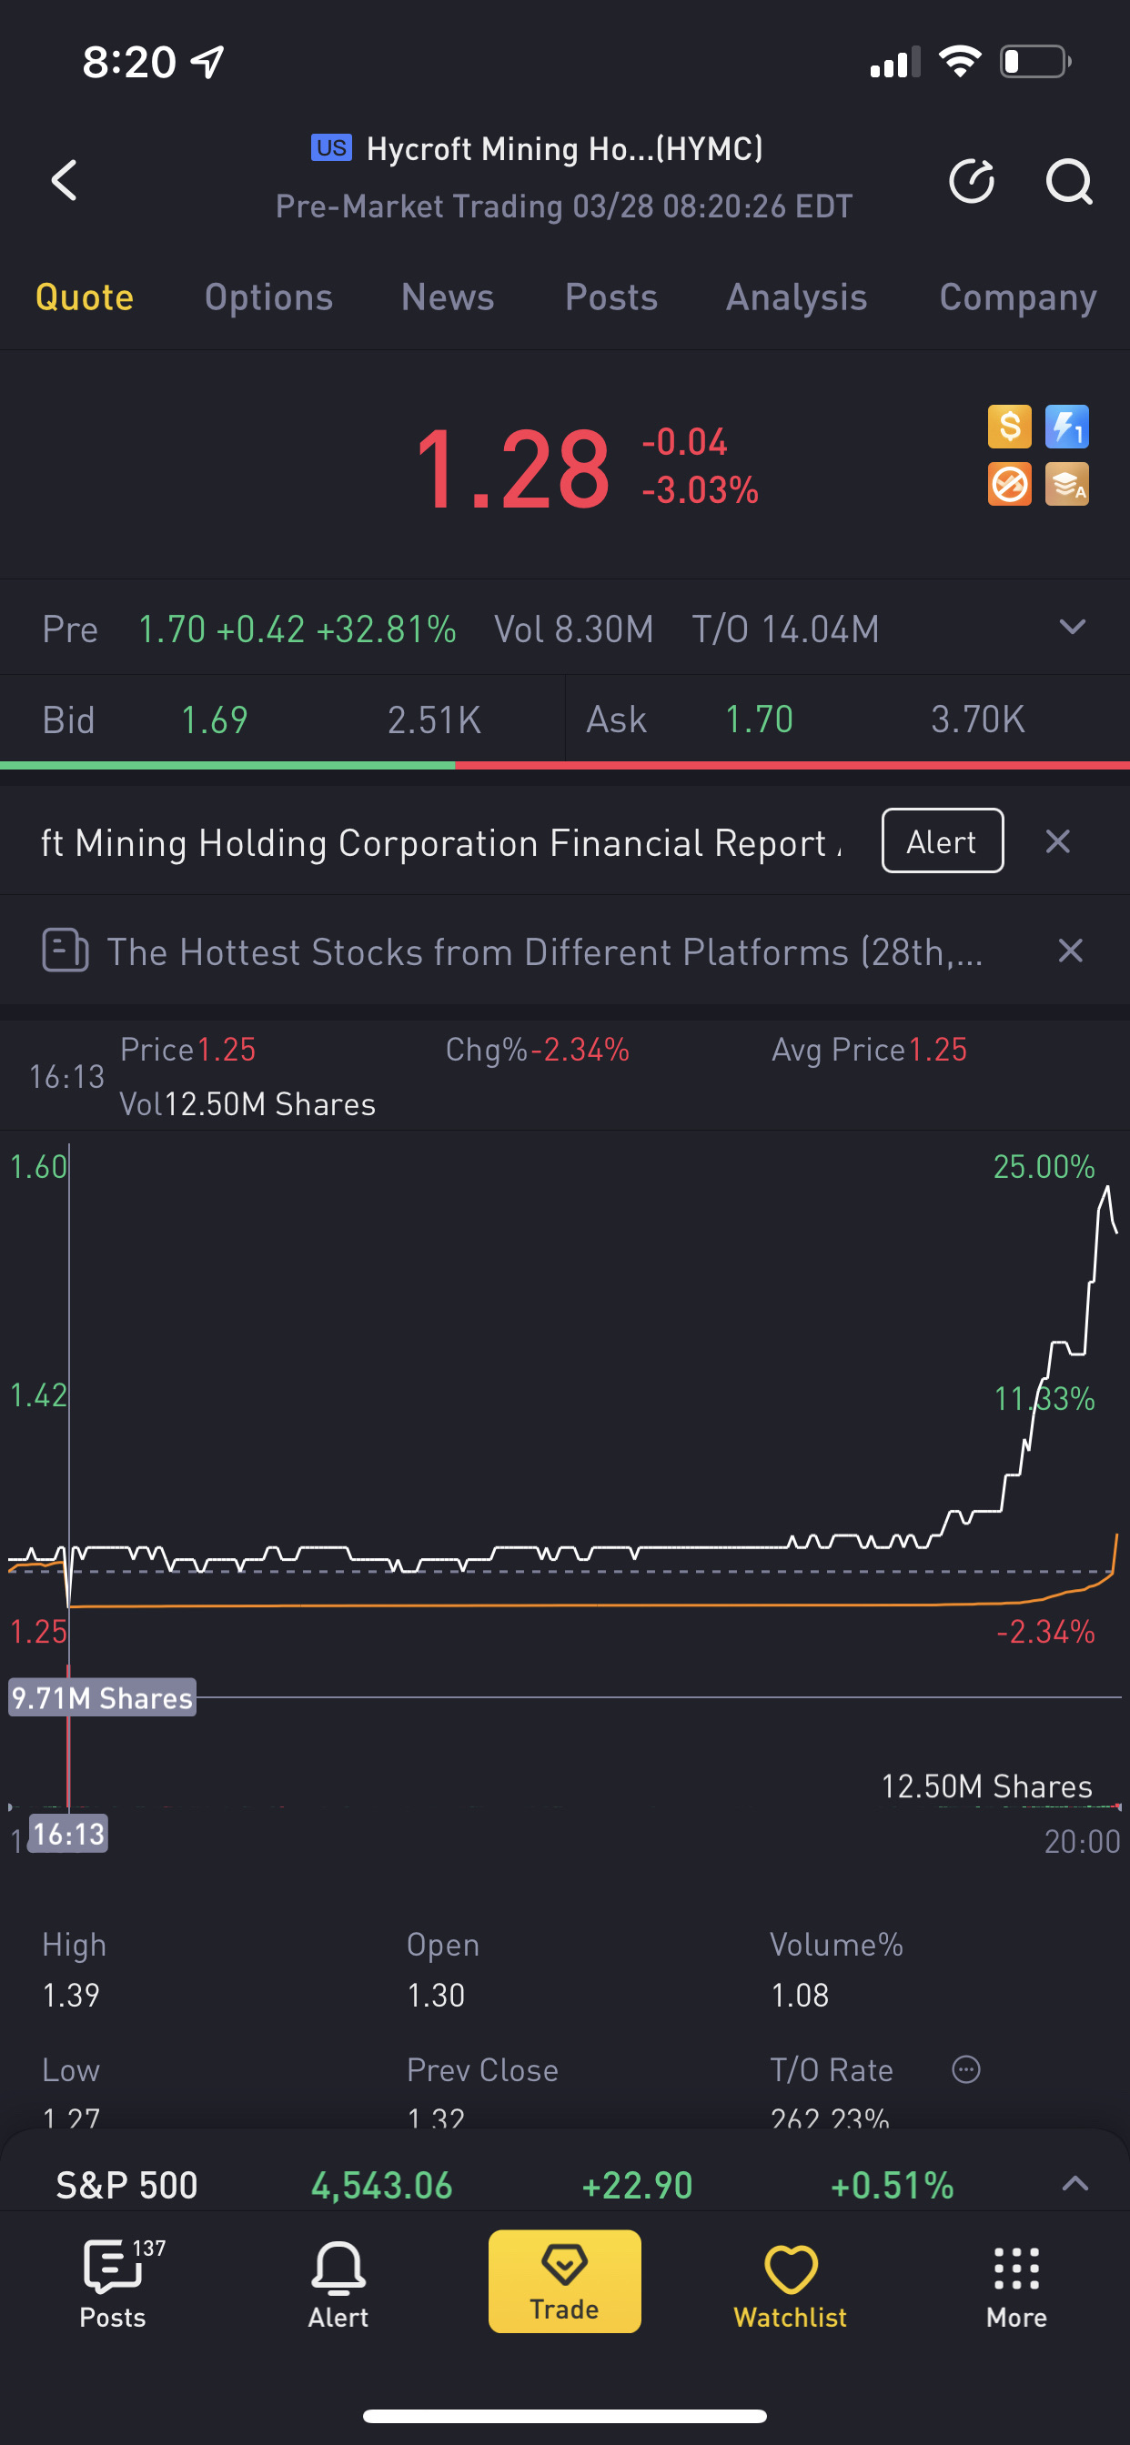Tap the 9.71M Shares volume label
This screenshot has width=1130, height=2445.
[102, 1697]
